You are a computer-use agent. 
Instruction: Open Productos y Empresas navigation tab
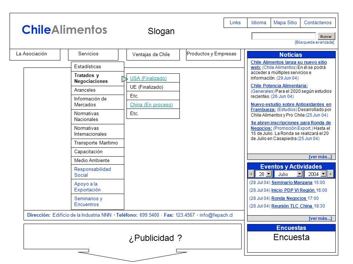coord(213,54)
